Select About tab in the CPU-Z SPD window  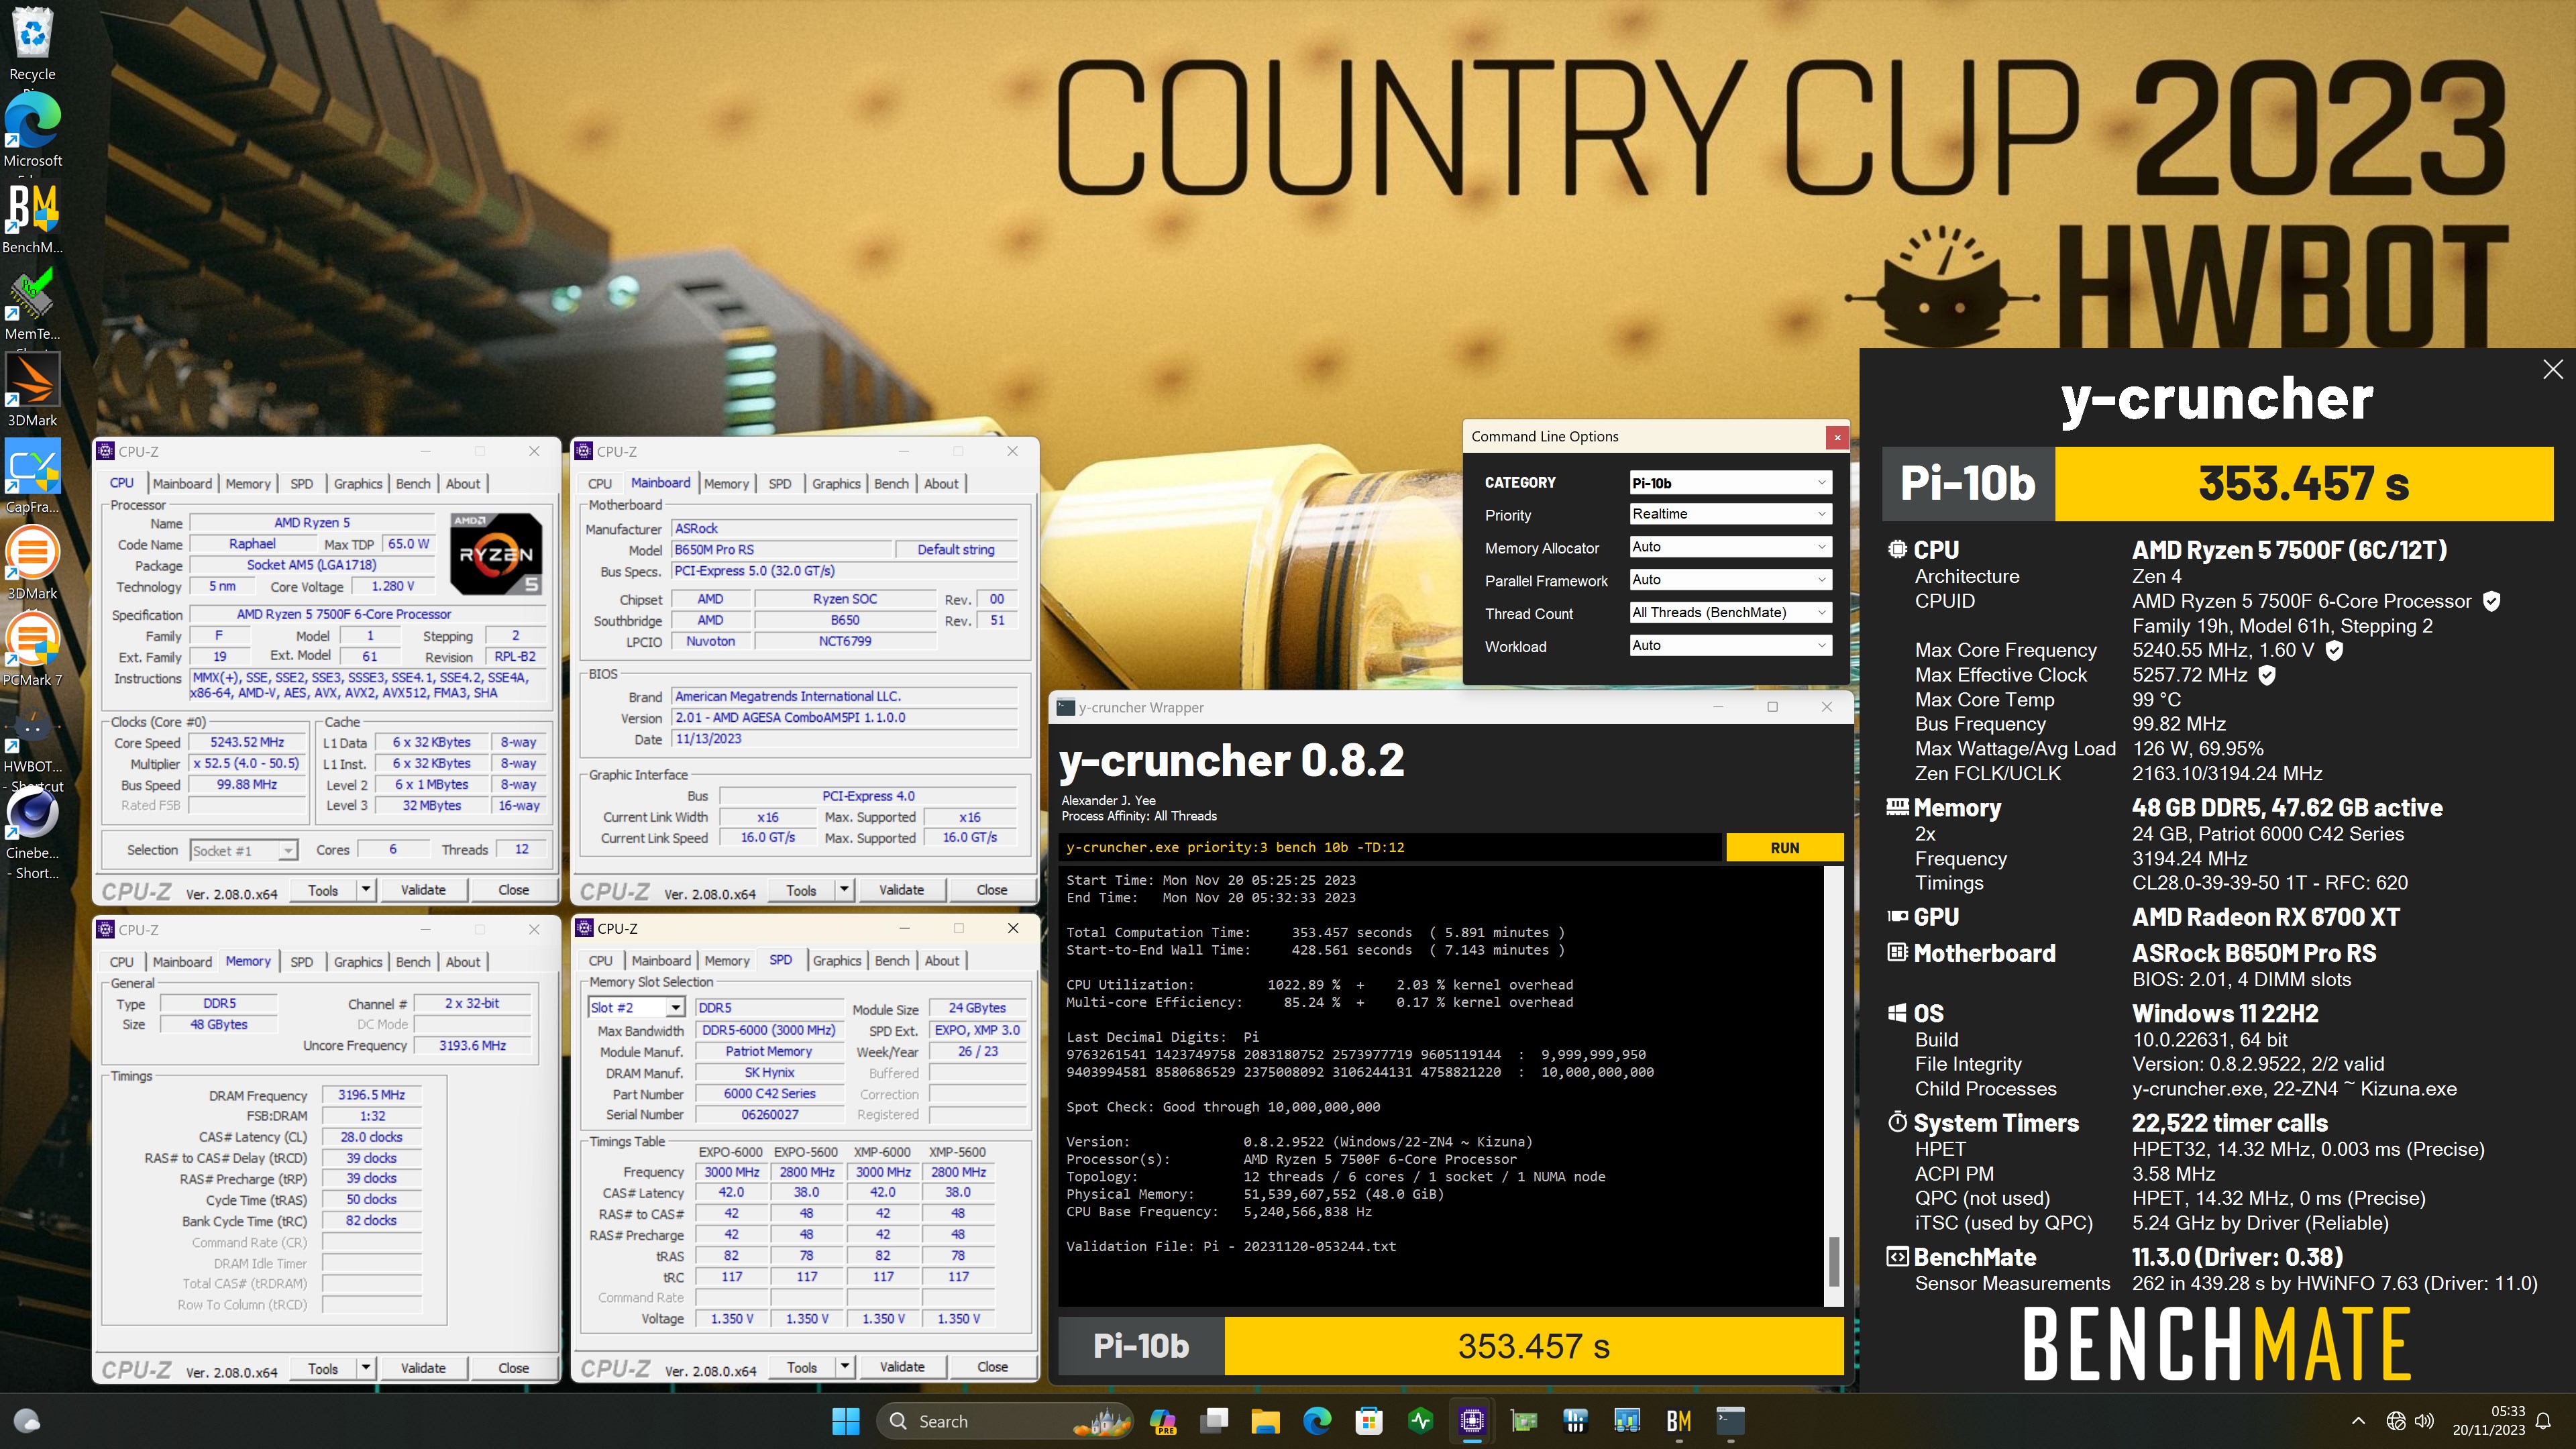(x=941, y=961)
